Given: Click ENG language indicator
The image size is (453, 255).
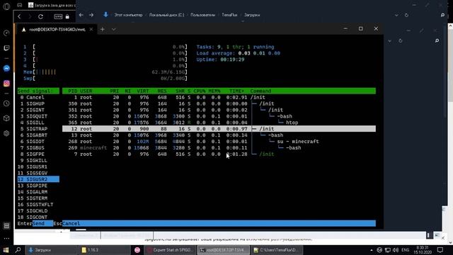Looking at the screenshot, I should [x=406, y=250].
